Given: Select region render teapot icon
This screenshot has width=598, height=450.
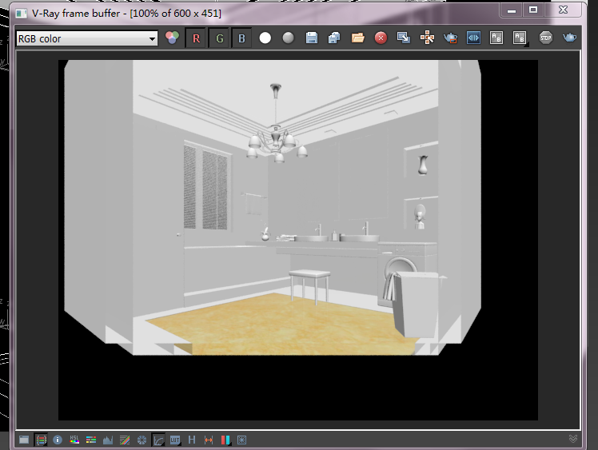Looking at the screenshot, I should (x=450, y=38).
